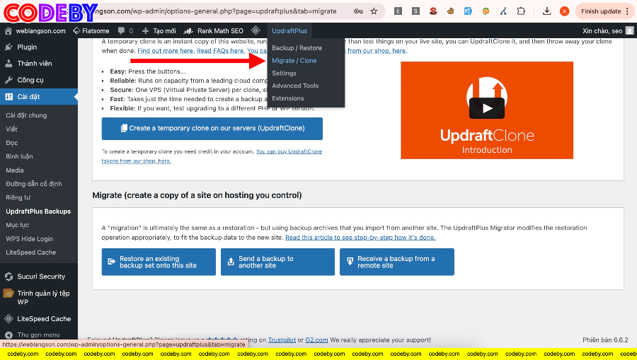Open Plugin sidebar menu
The image size is (637, 360).
pos(39,47)
